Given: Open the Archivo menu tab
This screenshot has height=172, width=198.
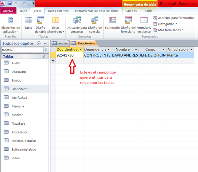Looking at the screenshot, I should pos(8,11).
